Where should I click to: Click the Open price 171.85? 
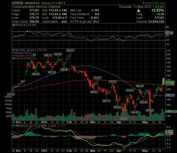pos(34,10)
